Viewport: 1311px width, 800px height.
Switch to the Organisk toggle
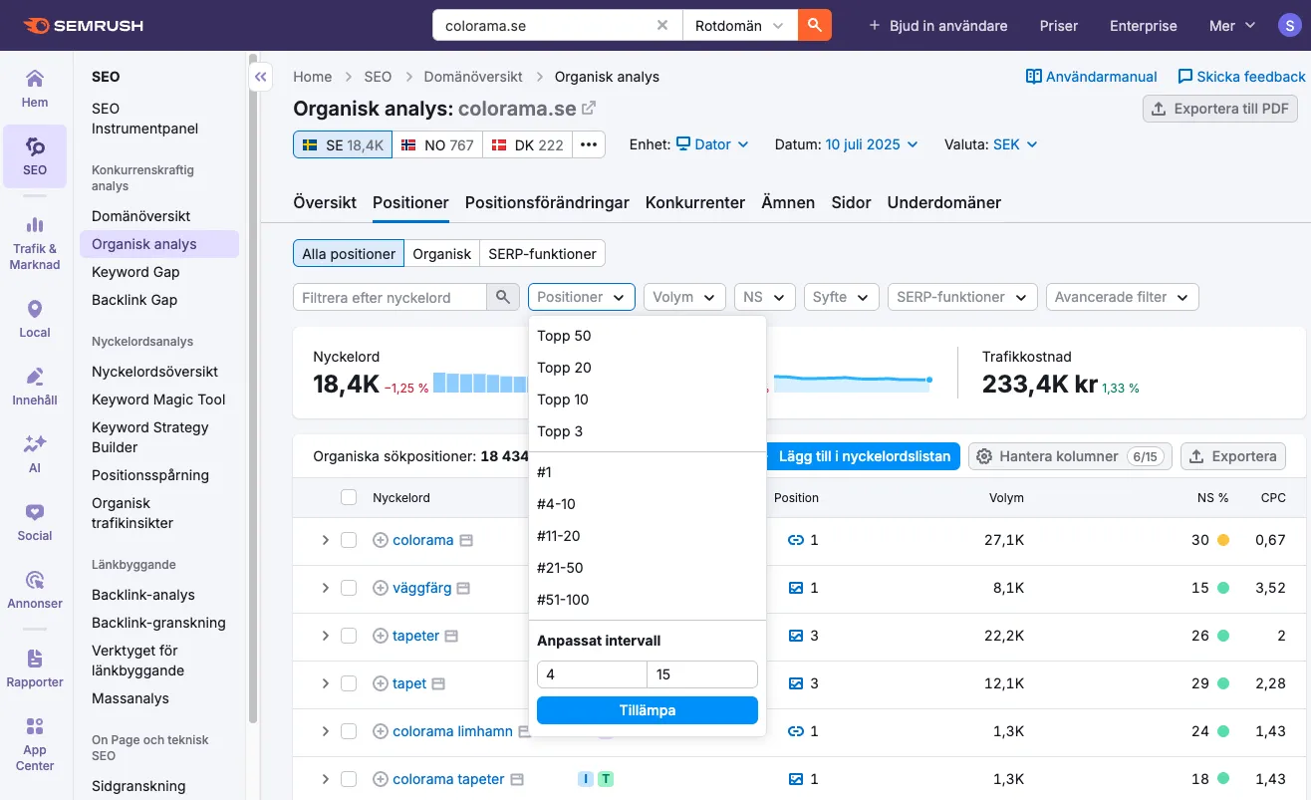tap(441, 254)
